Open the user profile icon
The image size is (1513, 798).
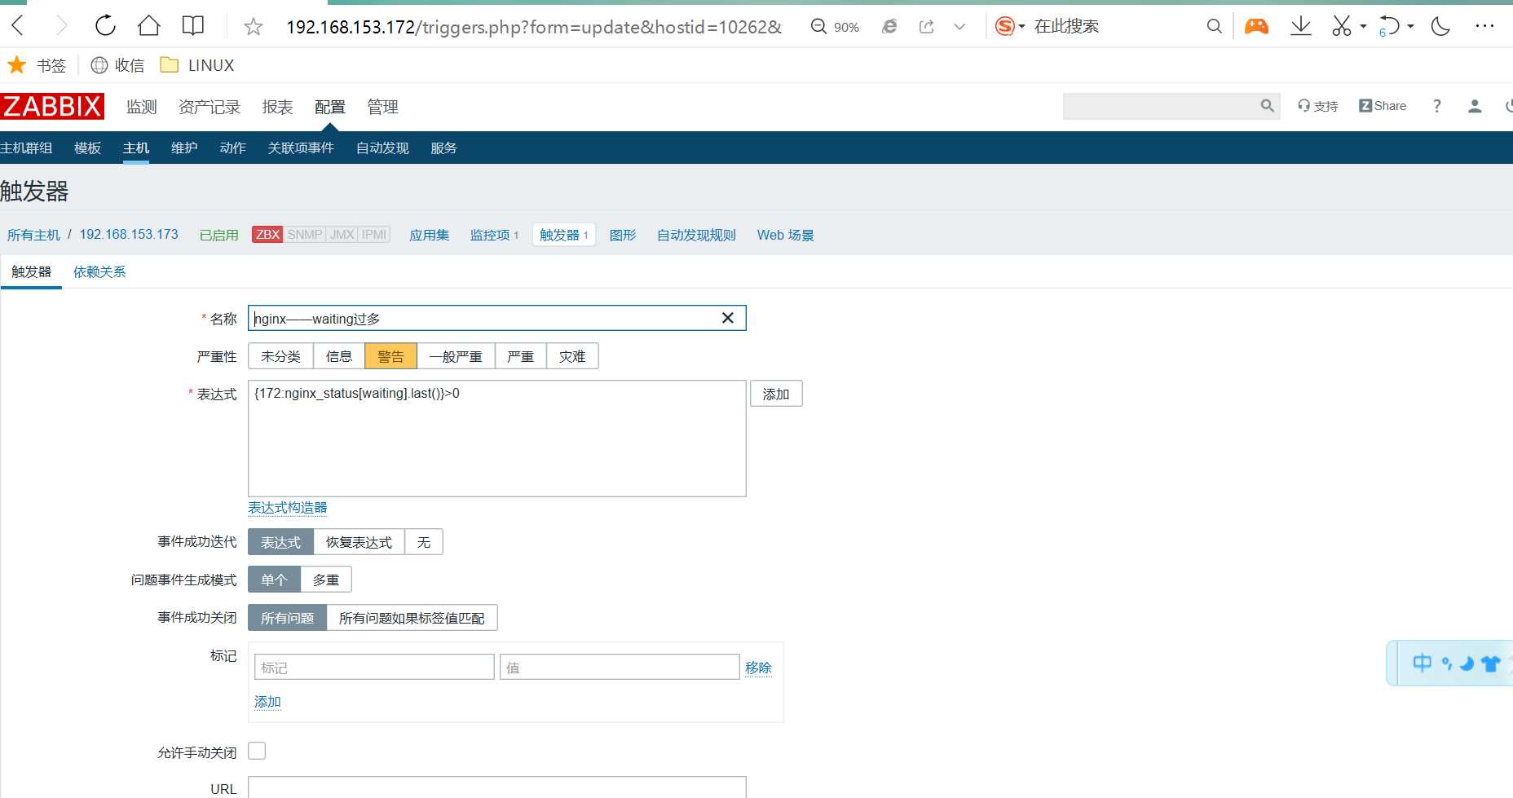click(1475, 106)
